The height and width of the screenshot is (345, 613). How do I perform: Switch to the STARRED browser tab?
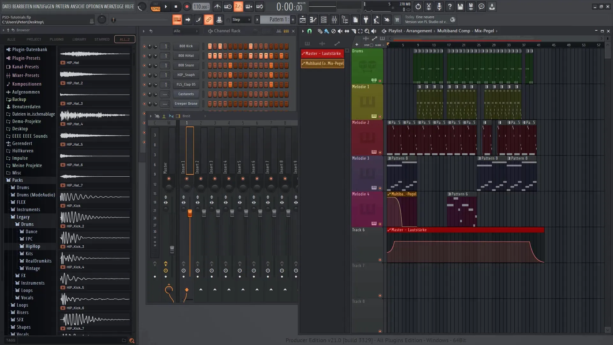102,39
